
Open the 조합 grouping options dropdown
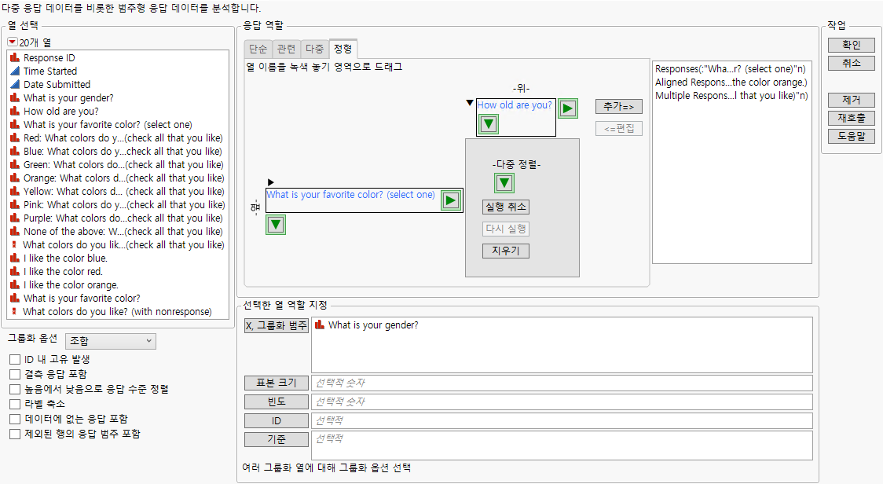click(110, 341)
